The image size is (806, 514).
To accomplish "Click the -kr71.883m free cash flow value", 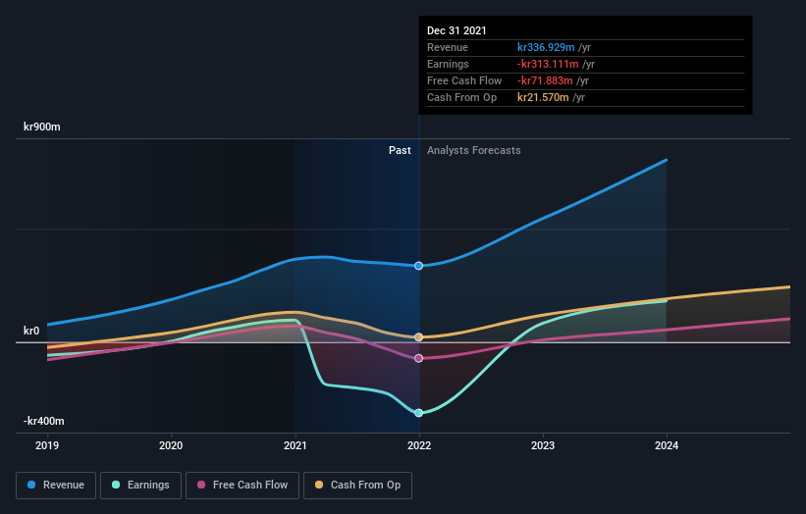I will (545, 80).
